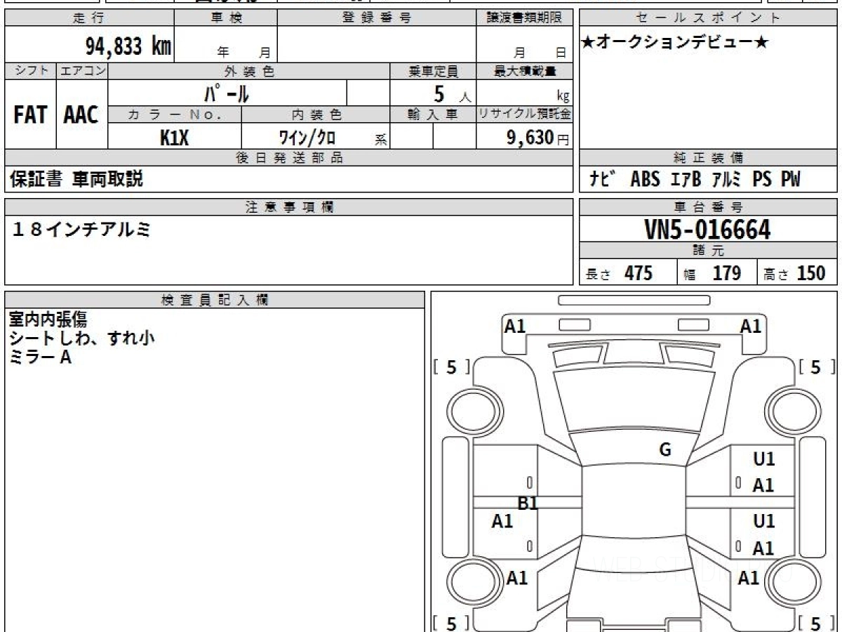Select the ナビ equipment entry
Image resolution: width=842 pixels, height=632 pixels.
tap(603, 180)
